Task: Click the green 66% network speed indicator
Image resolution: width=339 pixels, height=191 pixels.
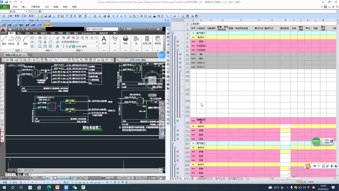Action: 316,141
